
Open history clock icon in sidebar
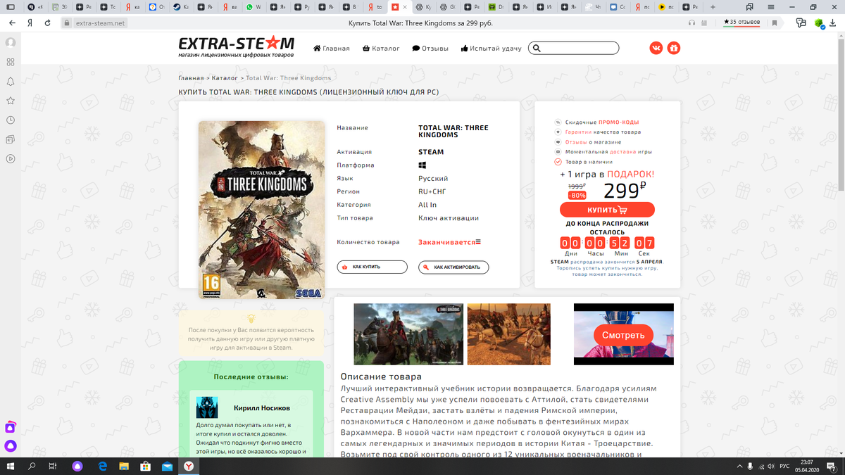coord(11,120)
